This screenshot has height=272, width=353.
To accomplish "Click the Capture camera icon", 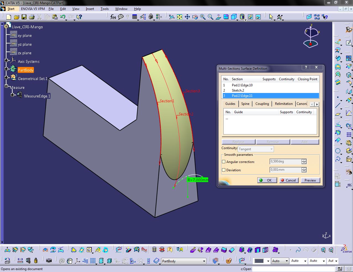I will pyautogui.click(x=49, y=261).
